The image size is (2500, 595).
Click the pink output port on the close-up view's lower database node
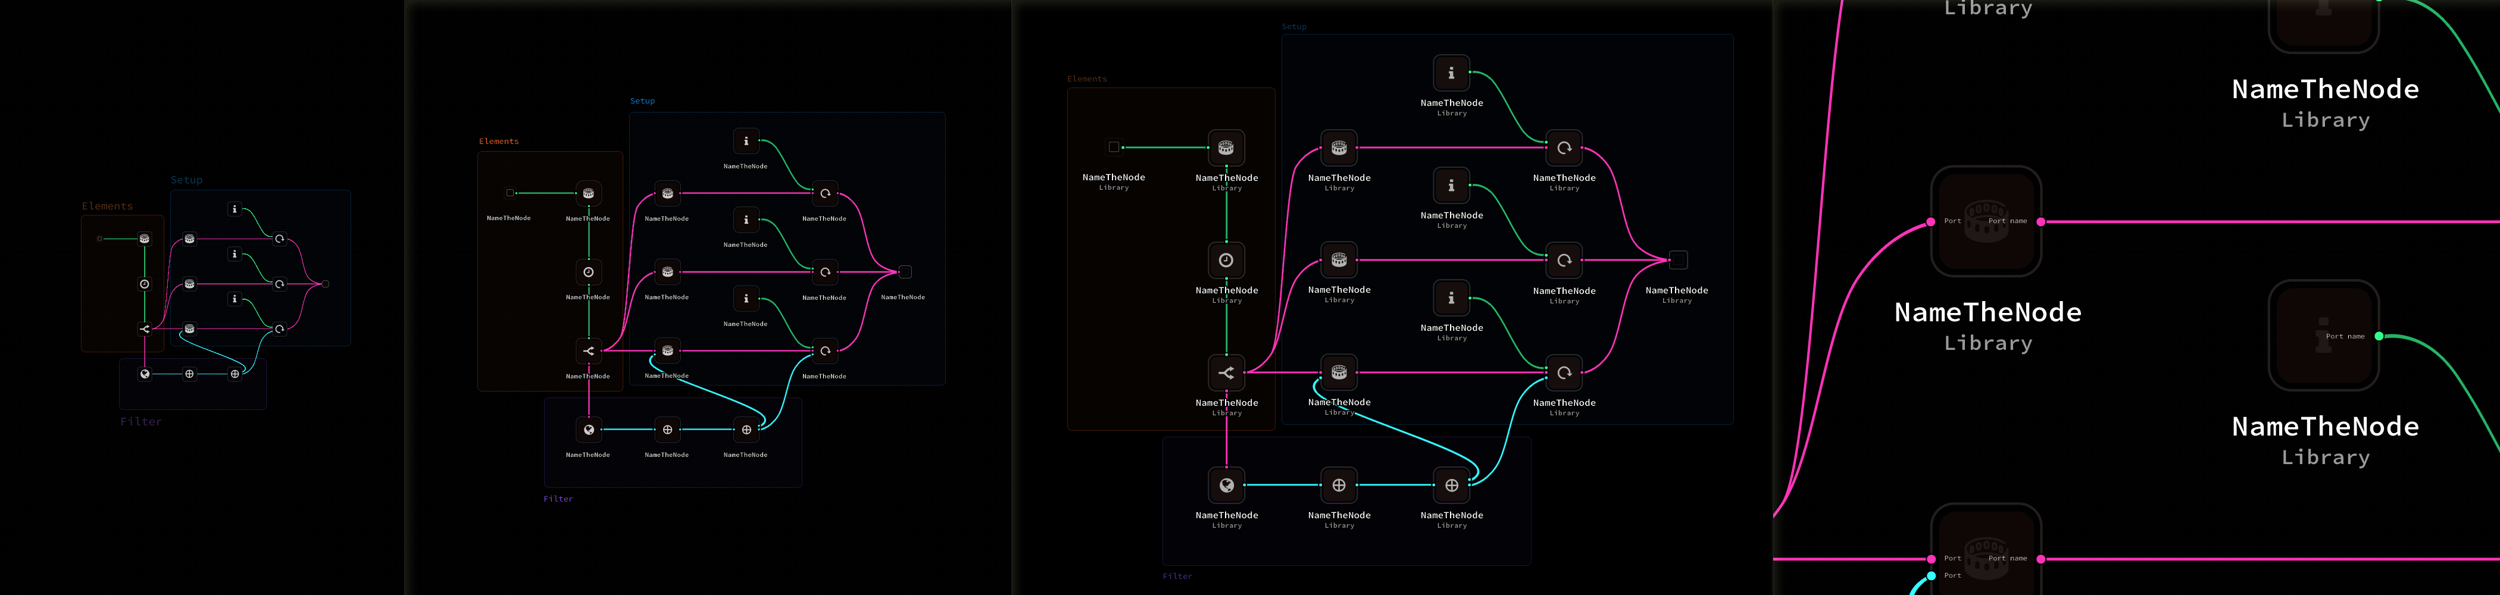pyautogui.click(x=2041, y=559)
